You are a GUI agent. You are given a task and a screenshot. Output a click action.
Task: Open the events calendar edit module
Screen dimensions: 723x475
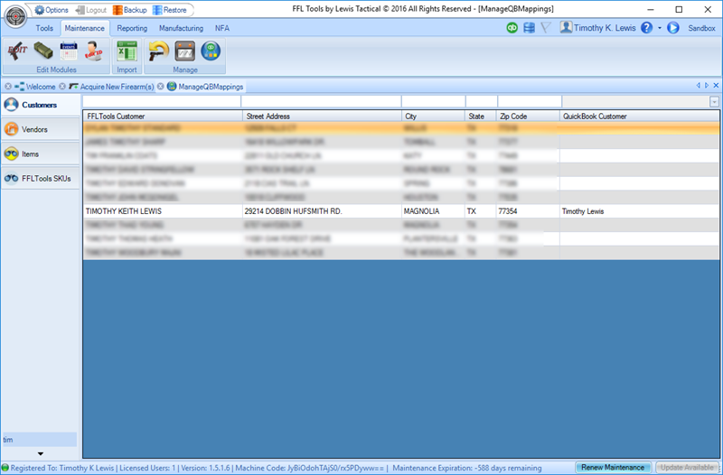[69, 51]
